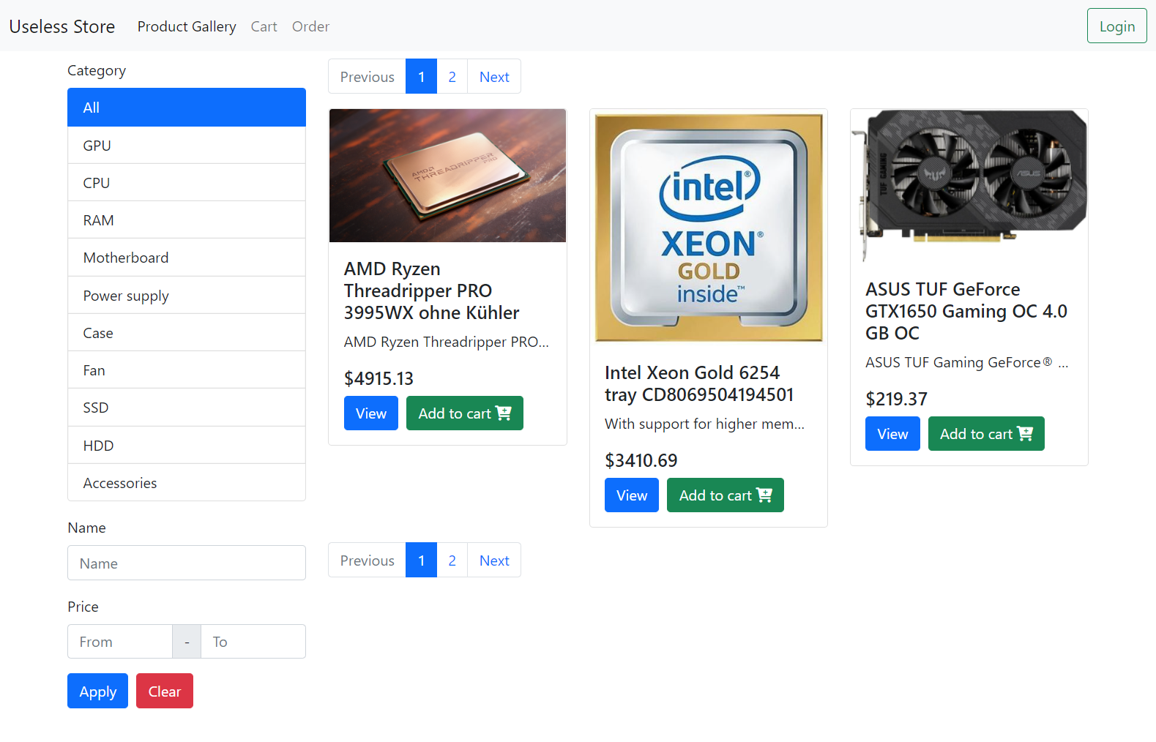Image resolution: width=1156 pixels, height=742 pixels.
Task: Apply the product filters
Action: click(97, 691)
